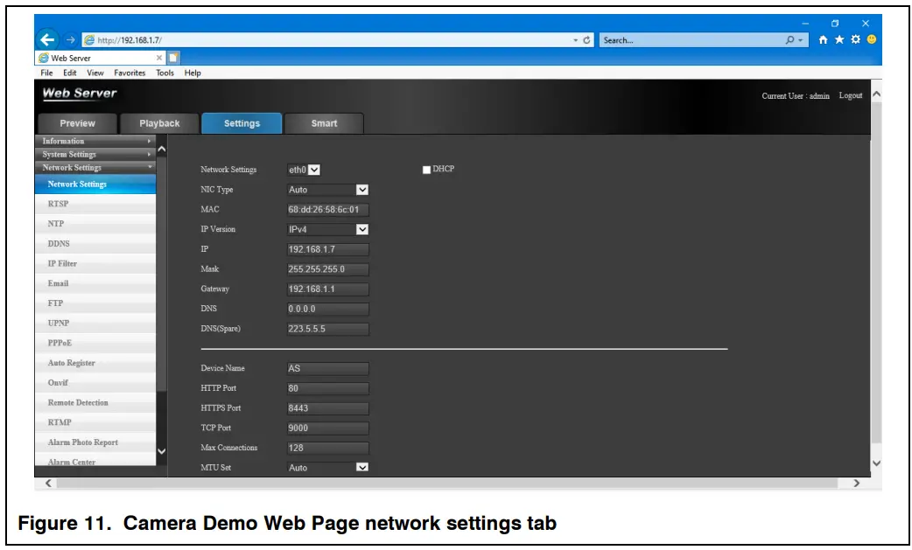The width and height of the screenshot is (912, 550).
Task: Go back using the browser back arrow
Action: click(x=47, y=39)
